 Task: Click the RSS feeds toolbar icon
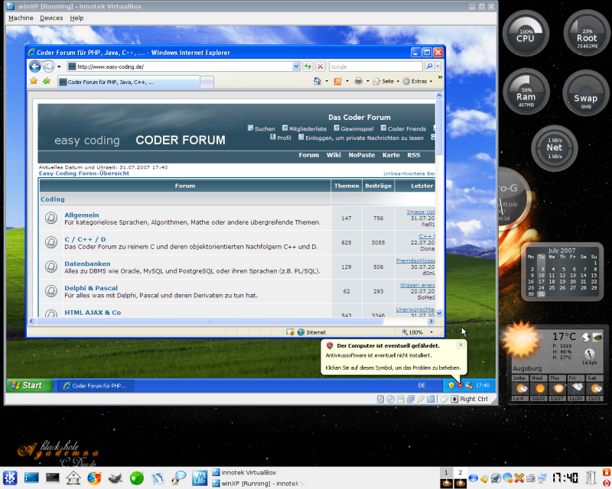[x=337, y=81]
